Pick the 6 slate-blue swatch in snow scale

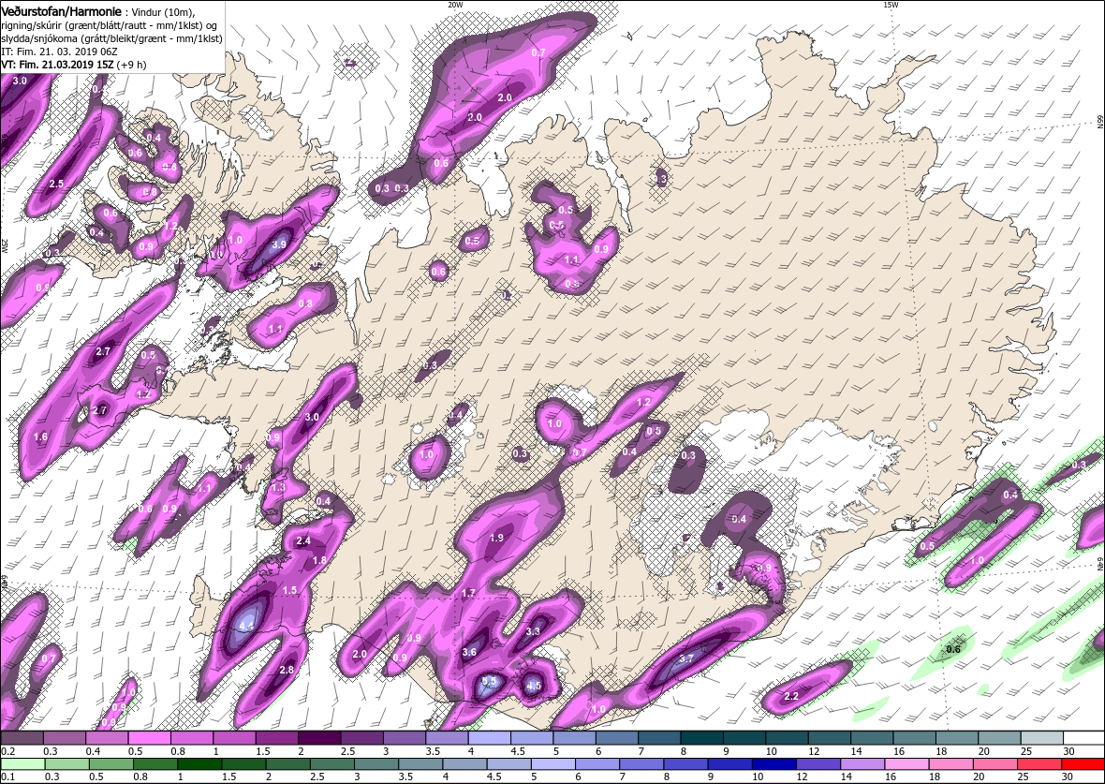coord(616,737)
